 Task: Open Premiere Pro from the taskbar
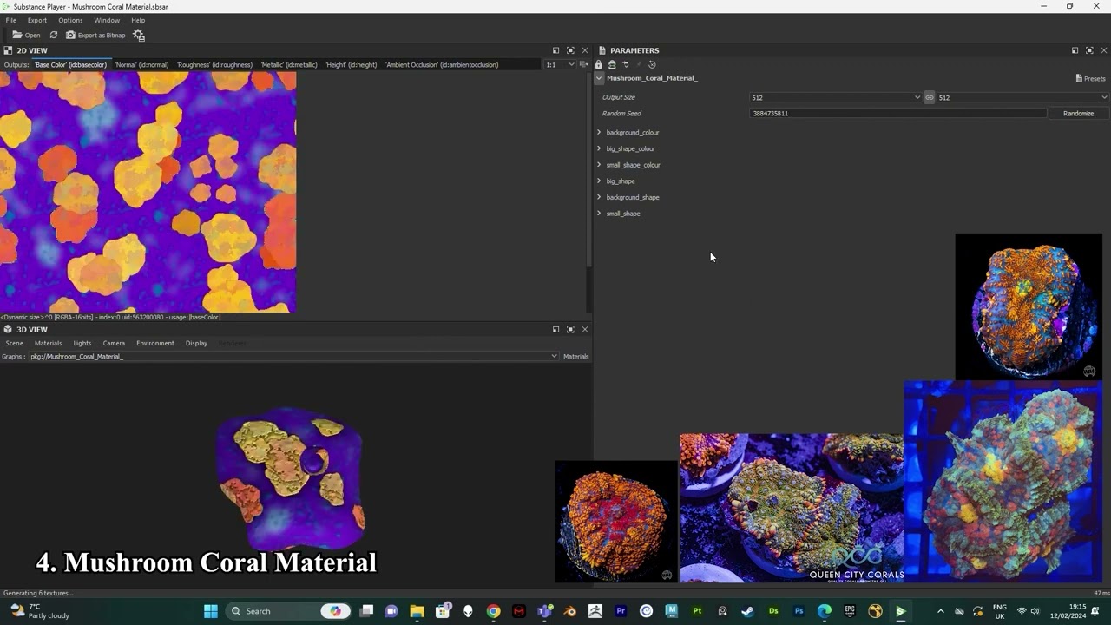pos(621,611)
